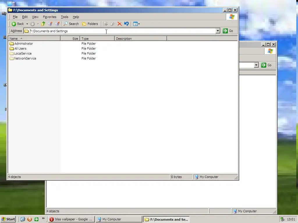The height and width of the screenshot is (223, 298).
Task: Click the Disconnect Network Drive icon
Action: tap(57, 24)
